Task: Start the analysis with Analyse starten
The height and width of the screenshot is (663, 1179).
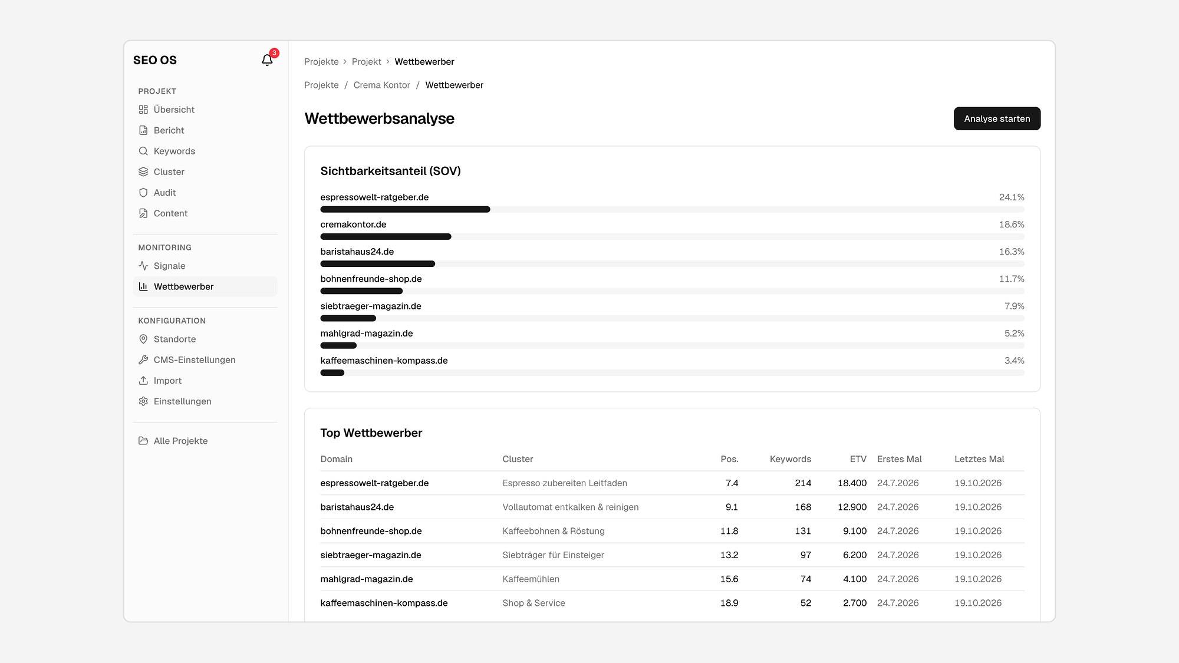Action: click(997, 118)
